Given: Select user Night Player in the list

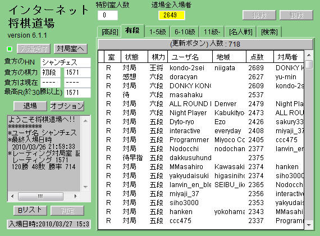Looking at the screenshot, I should tap(188, 113).
